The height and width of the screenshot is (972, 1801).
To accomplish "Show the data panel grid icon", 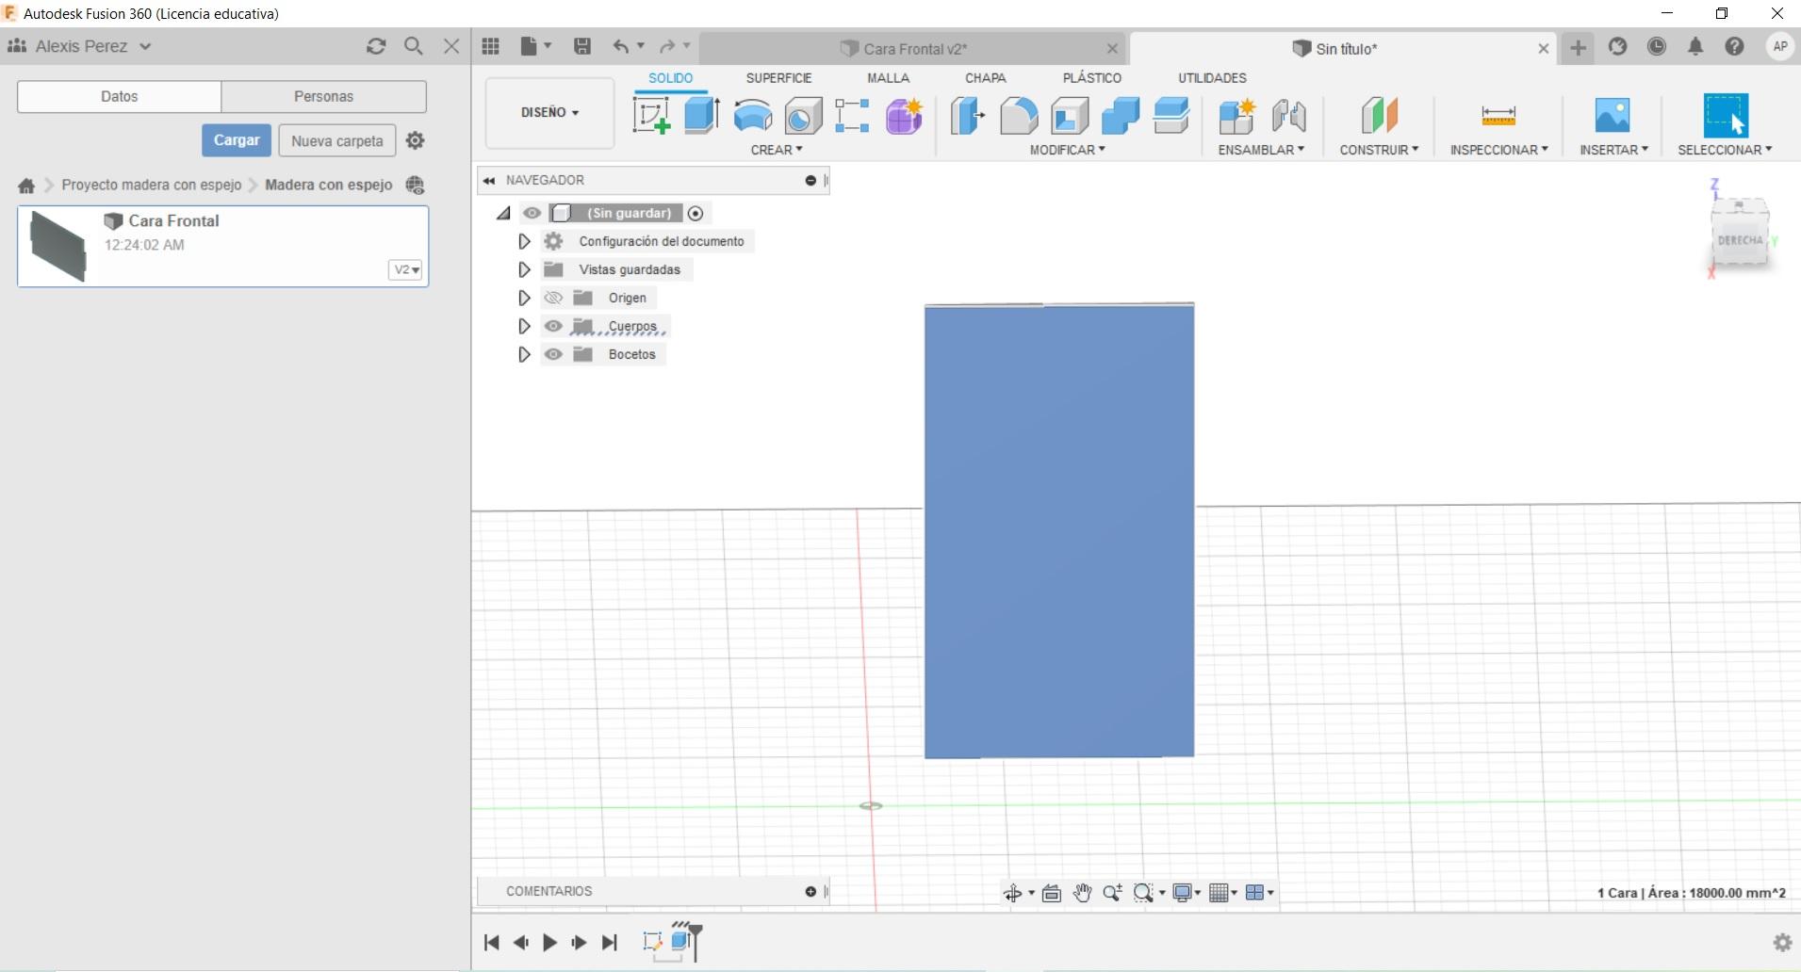I will pyautogui.click(x=490, y=46).
